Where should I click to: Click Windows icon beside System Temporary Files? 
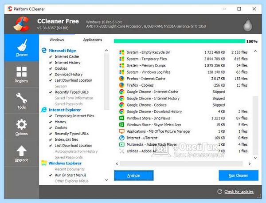tap(122, 59)
